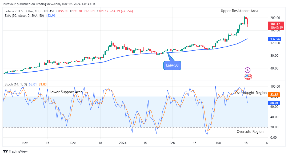The width and height of the screenshot is (288, 156).
Task: Click the 120.00 price axis label
Action: (275, 43)
